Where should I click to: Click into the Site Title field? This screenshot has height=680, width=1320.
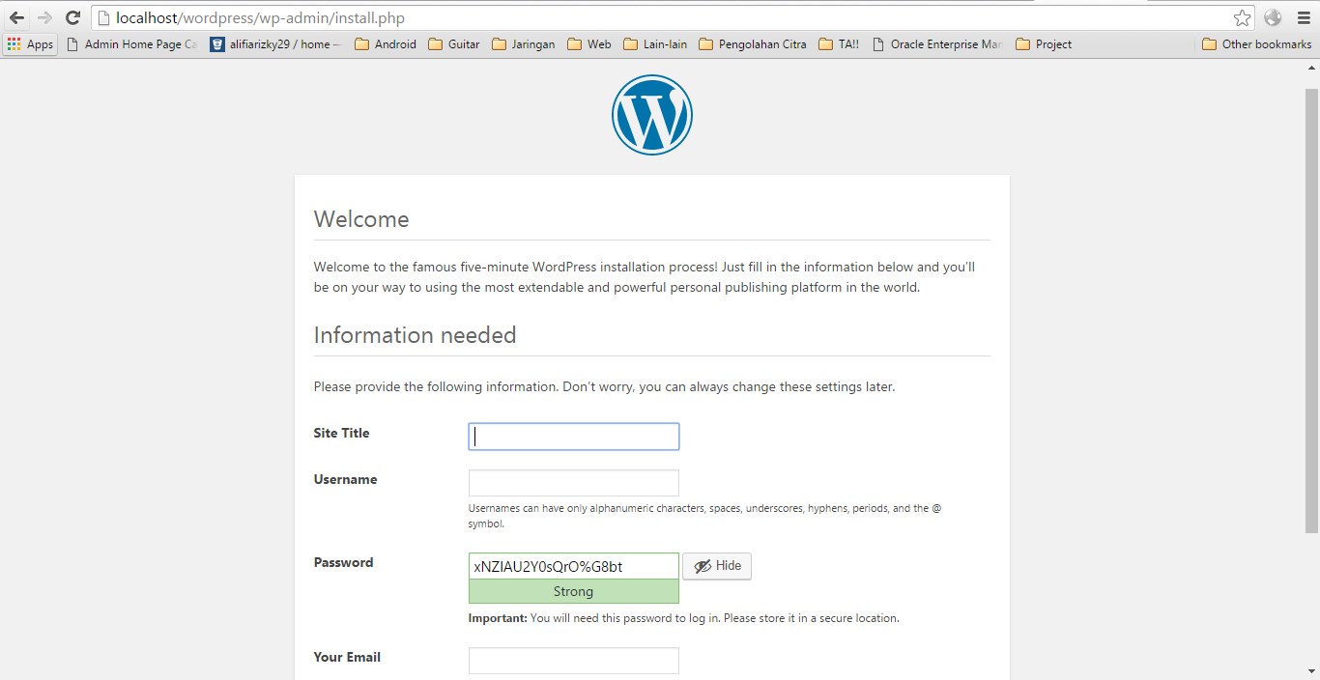tap(574, 437)
